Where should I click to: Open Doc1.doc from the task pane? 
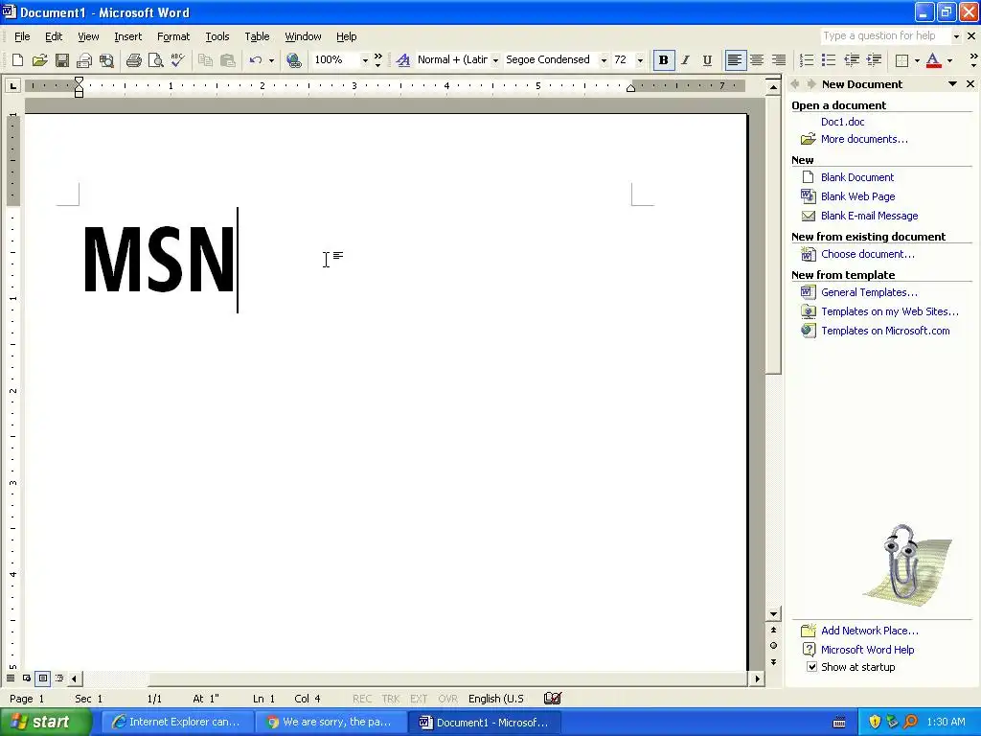point(843,122)
